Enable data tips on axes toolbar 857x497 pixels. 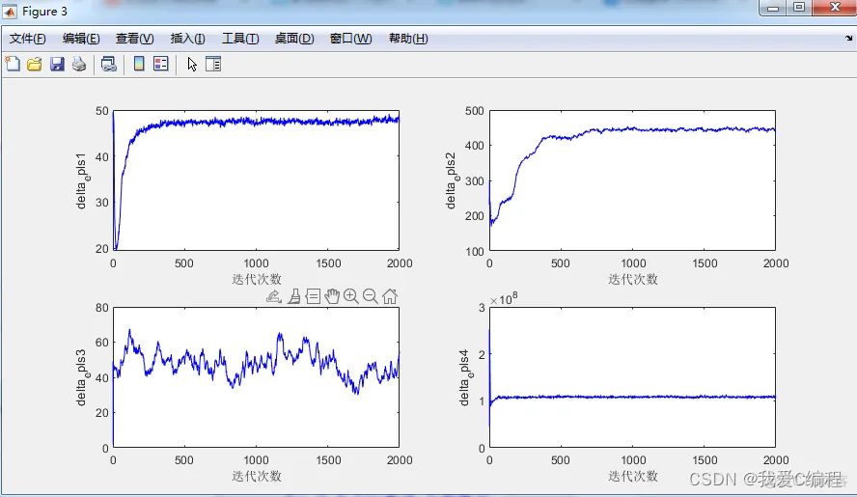313,296
